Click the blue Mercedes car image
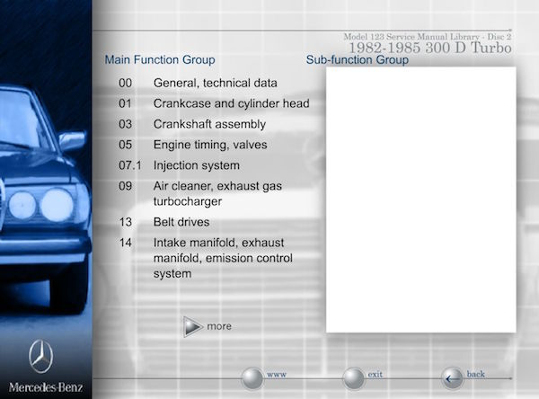This screenshot has height=399, width=539. coord(44,199)
